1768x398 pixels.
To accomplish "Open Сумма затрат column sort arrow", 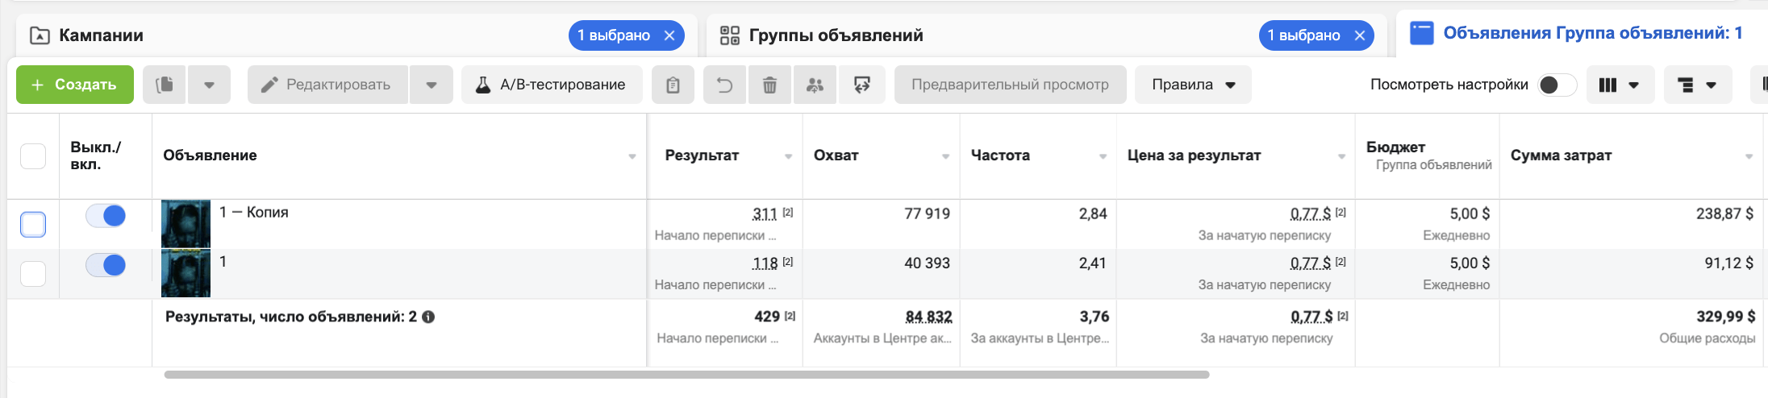I will (x=1749, y=156).
